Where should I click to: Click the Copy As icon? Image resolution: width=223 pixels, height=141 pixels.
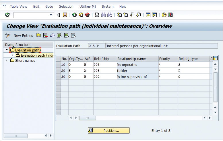point(38,35)
